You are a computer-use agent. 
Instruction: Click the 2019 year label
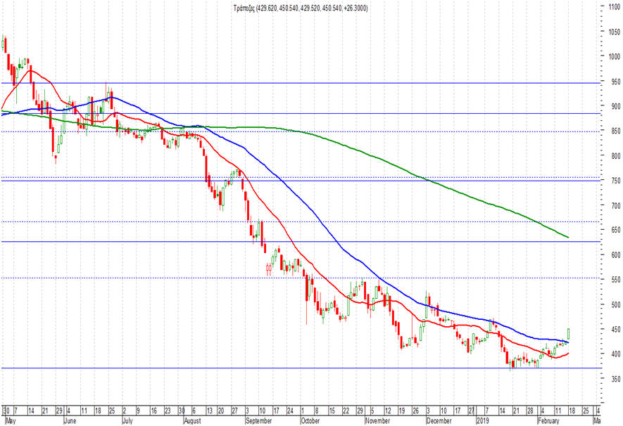pos(483,420)
